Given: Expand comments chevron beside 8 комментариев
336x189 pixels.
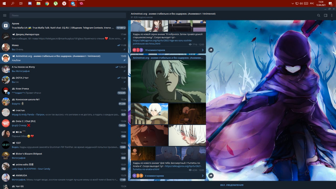Looking at the screenshot, I should [x=203, y=176].
